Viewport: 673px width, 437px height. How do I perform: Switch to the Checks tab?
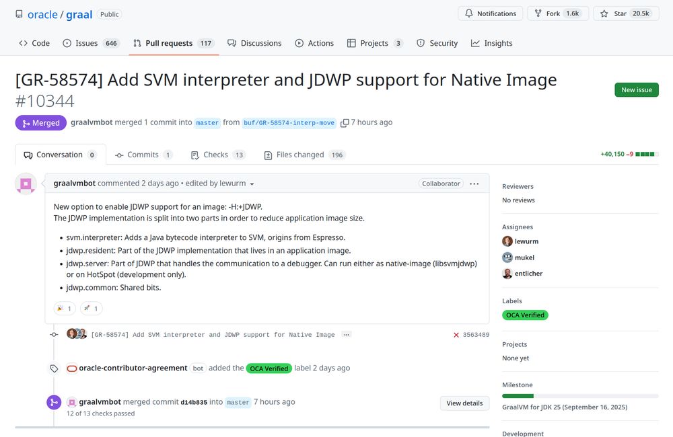click(x=218, y=155)
